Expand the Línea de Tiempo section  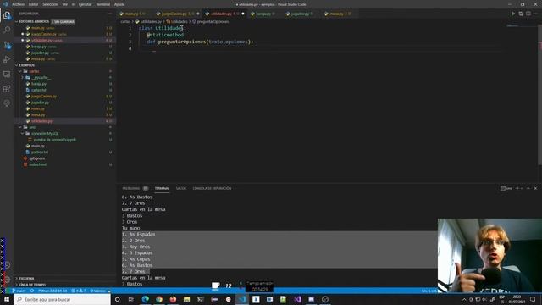pyautogui.click(x=32, y=285)
